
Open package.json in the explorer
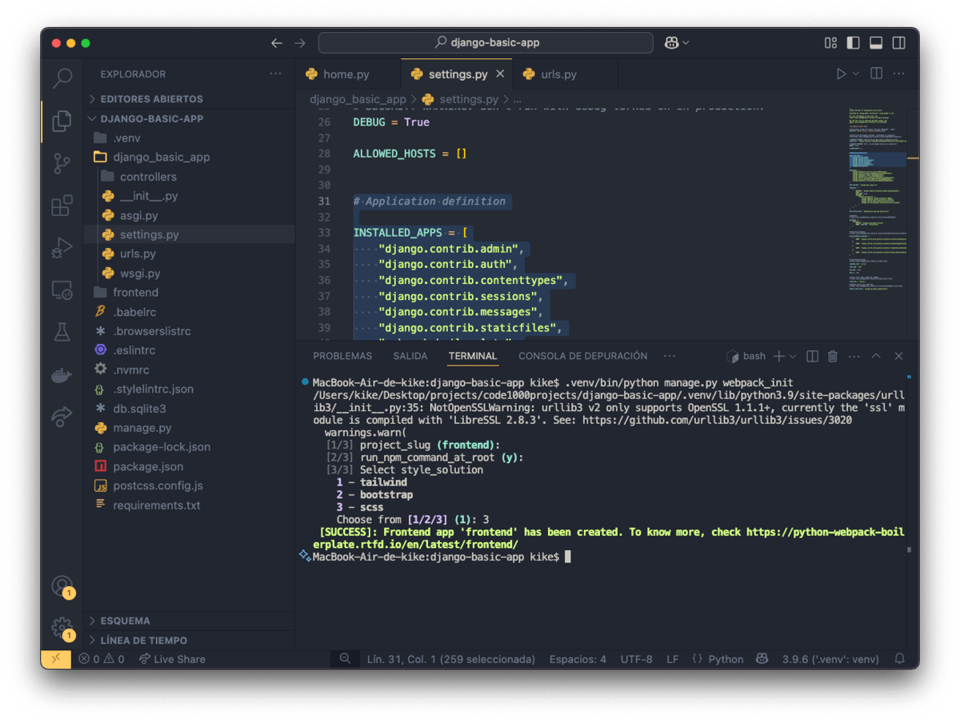(x=189, y=466)
